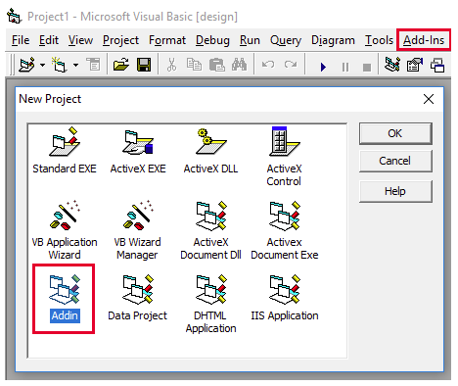Screen dimensions: 458x386
Task: Select VB Application Wizard icon
Action: tap(65, 216)
